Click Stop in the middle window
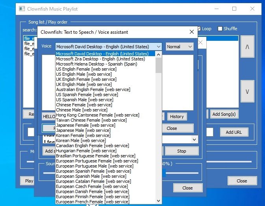The height and width of the screenshot is (206, 265). click(182, 151)
